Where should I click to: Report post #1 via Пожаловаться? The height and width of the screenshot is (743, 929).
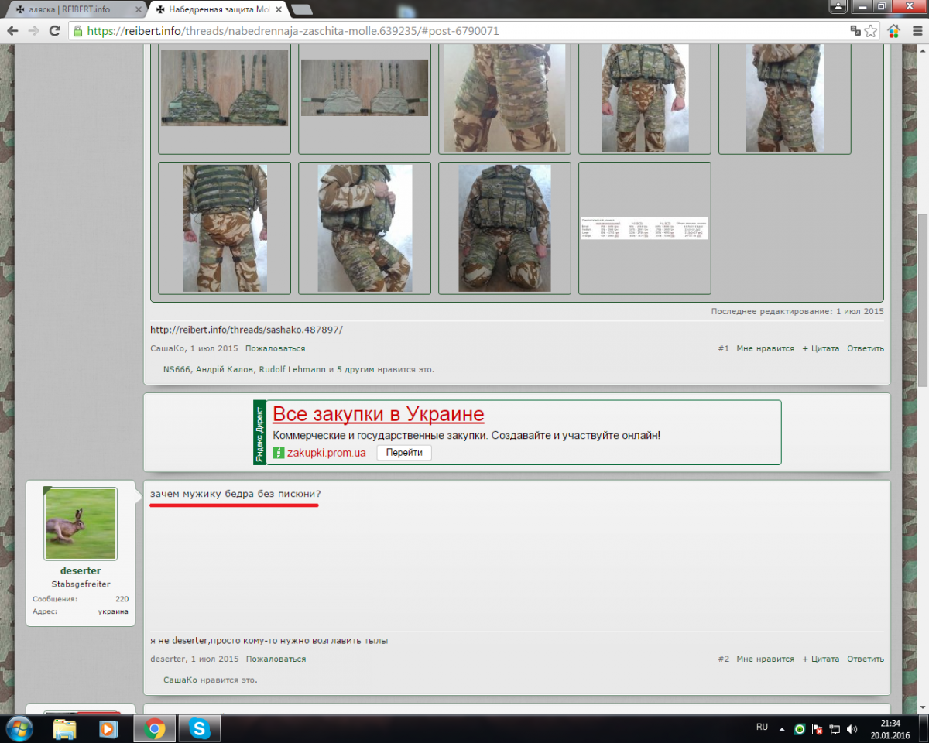(x=276, y=348)
